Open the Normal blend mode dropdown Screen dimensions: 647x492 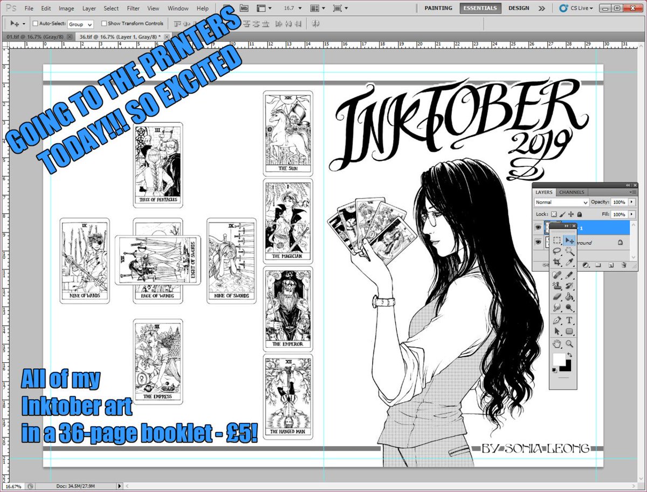pyautogui.click(x=562, y=202)
